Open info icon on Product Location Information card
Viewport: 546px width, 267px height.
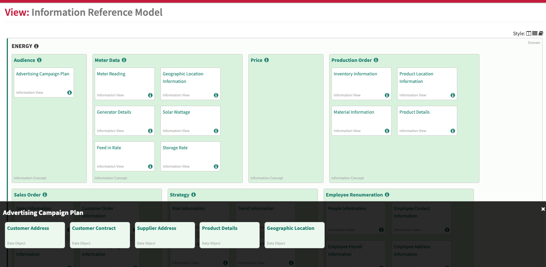(453, 95)
